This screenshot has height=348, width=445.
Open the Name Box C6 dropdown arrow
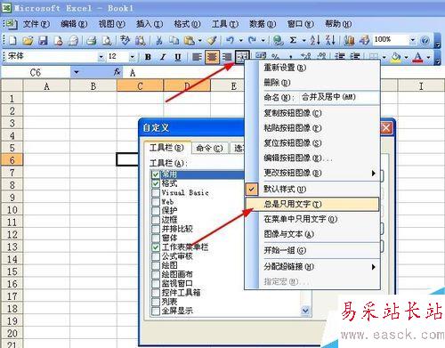pyautogui.click(x=77, y=72)
